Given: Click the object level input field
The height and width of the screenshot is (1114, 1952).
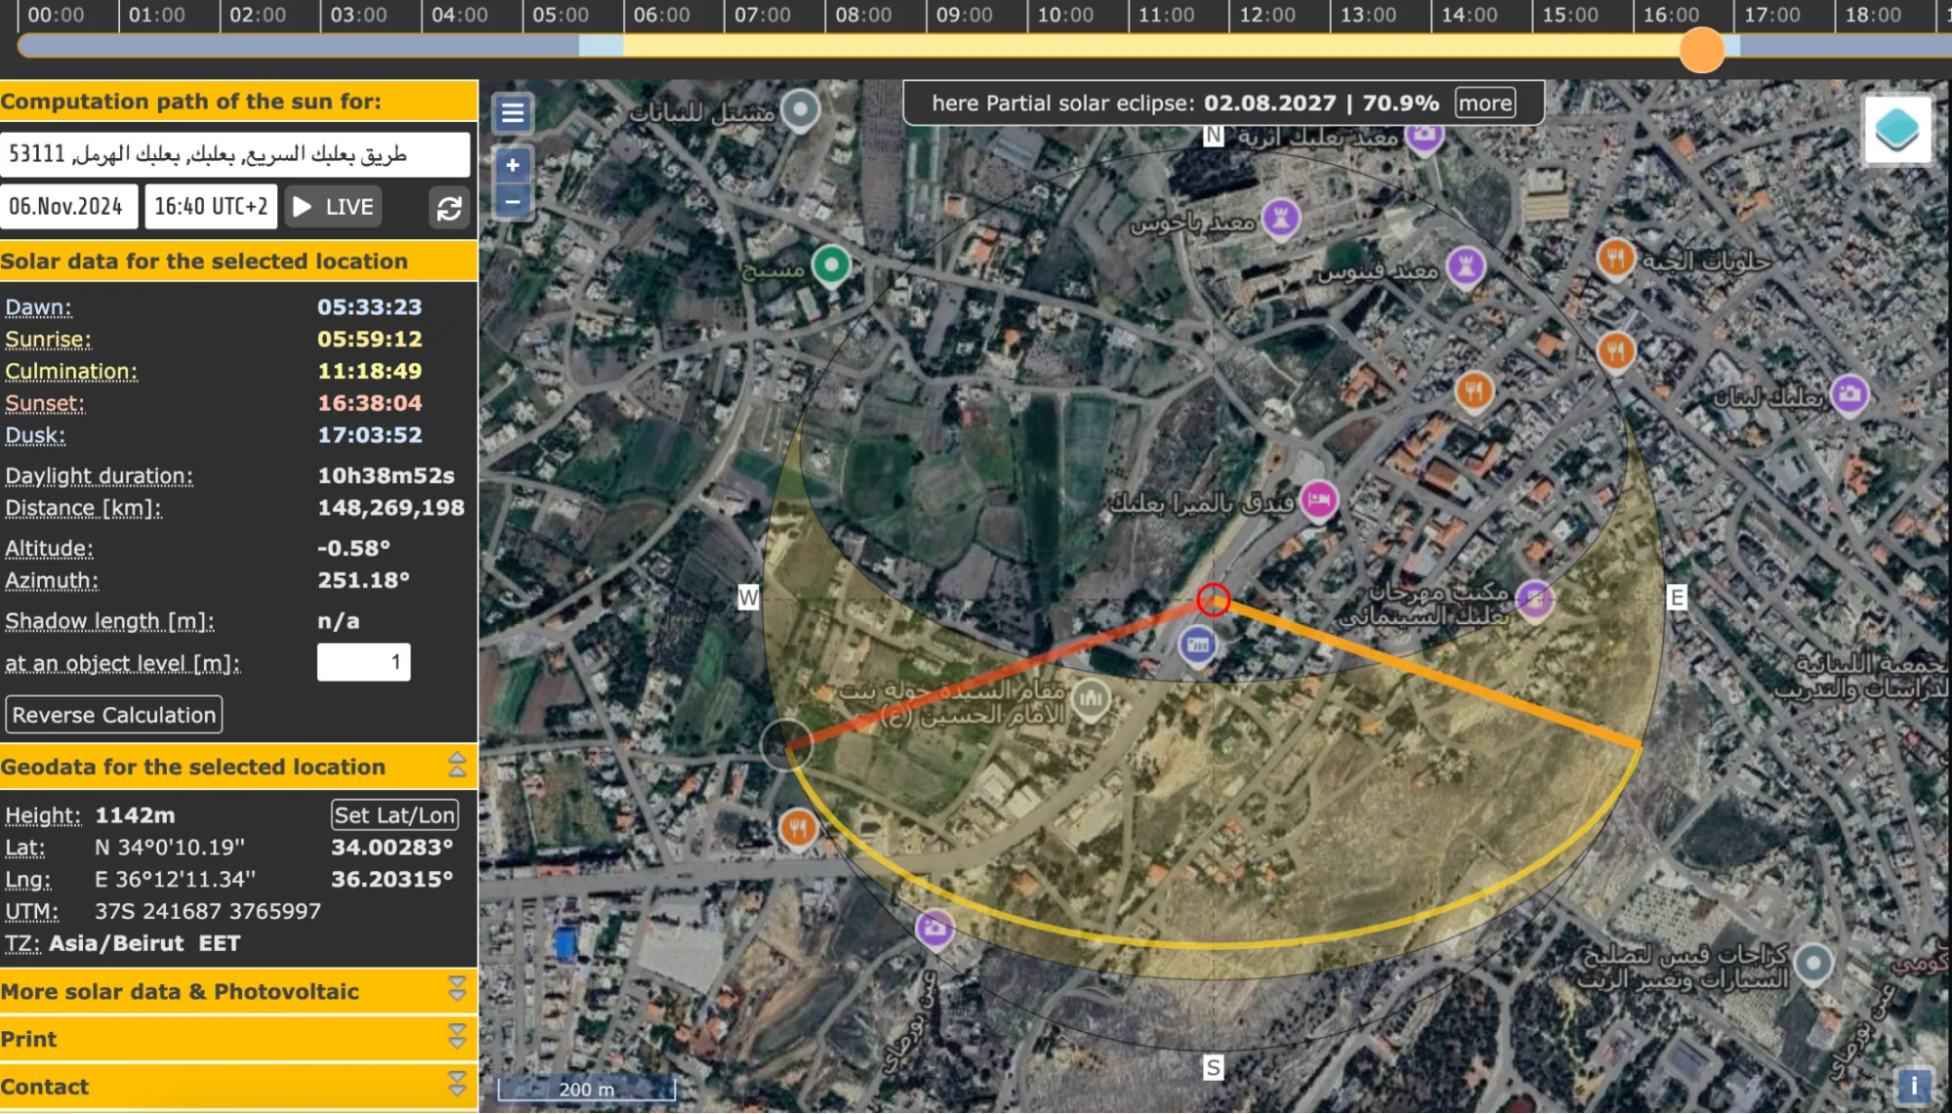Looking at the screenshot, I should pos(363,662).
